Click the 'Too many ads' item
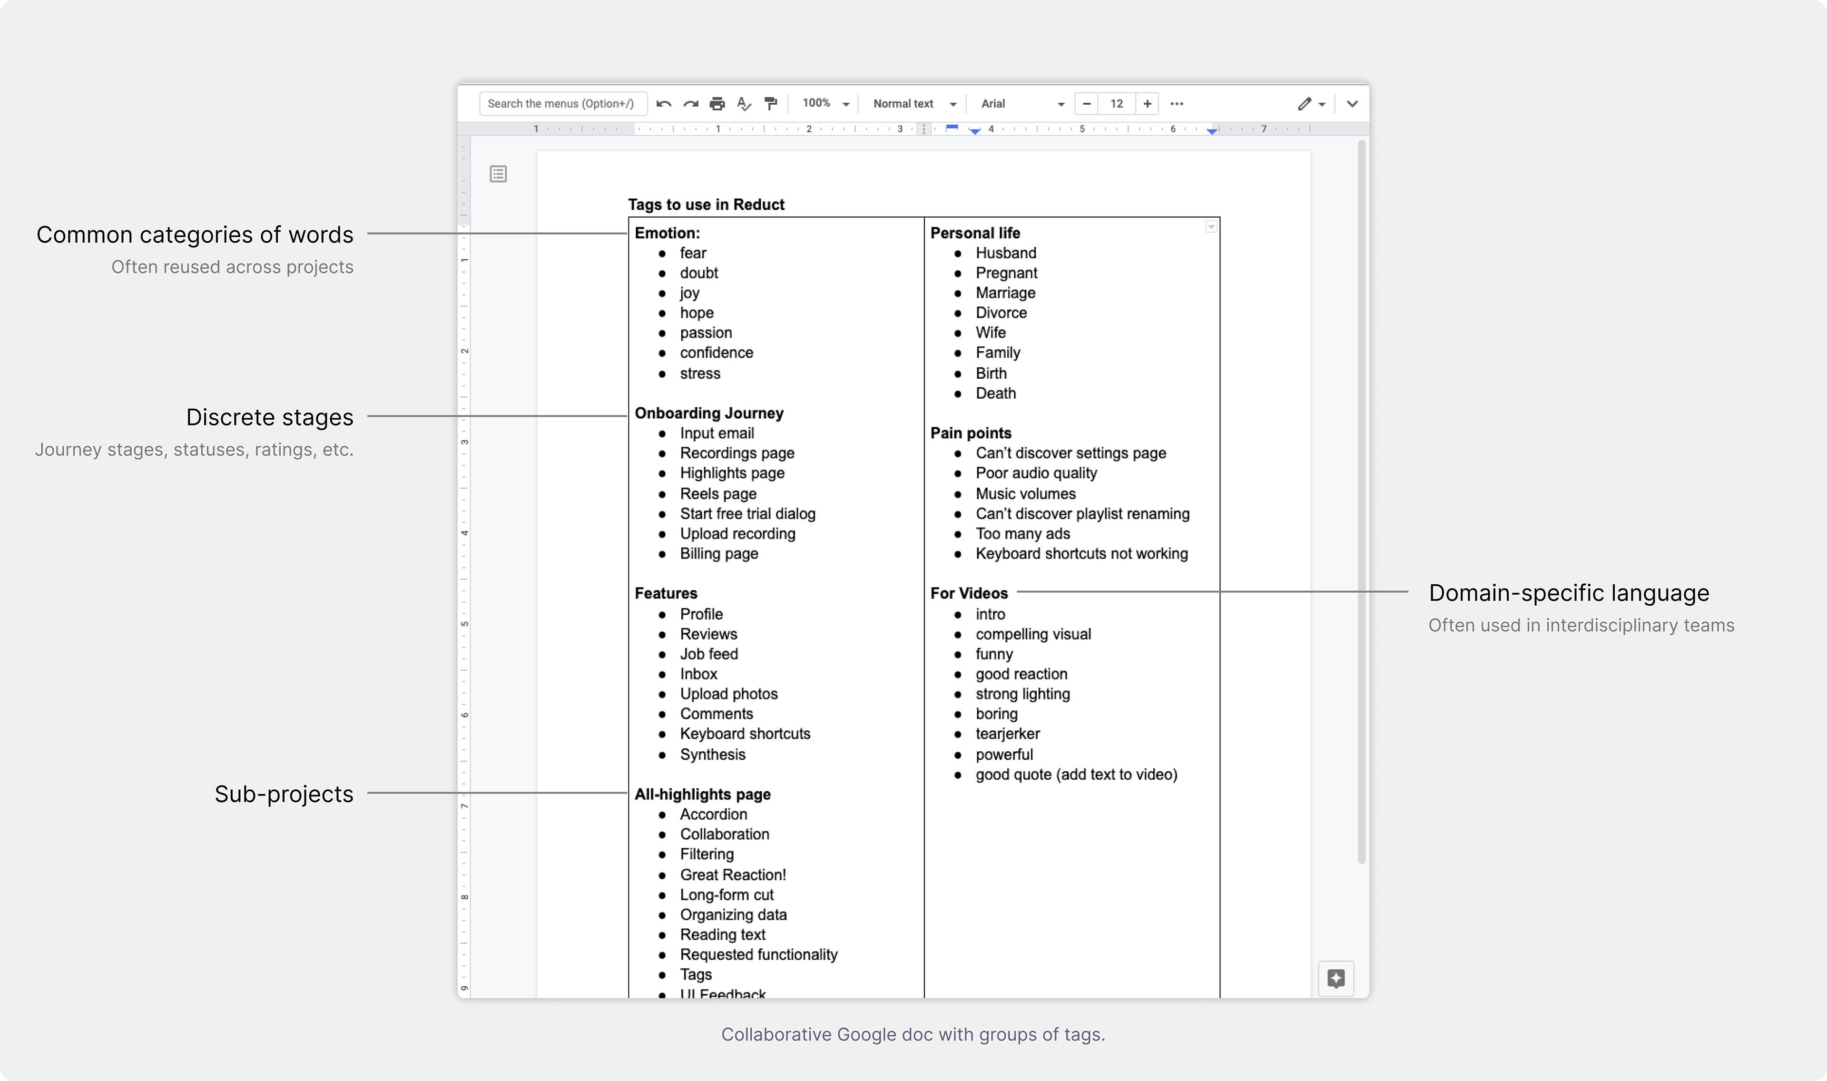The width and height of the screenshot is (1827, 1081). pos(1022,534)
